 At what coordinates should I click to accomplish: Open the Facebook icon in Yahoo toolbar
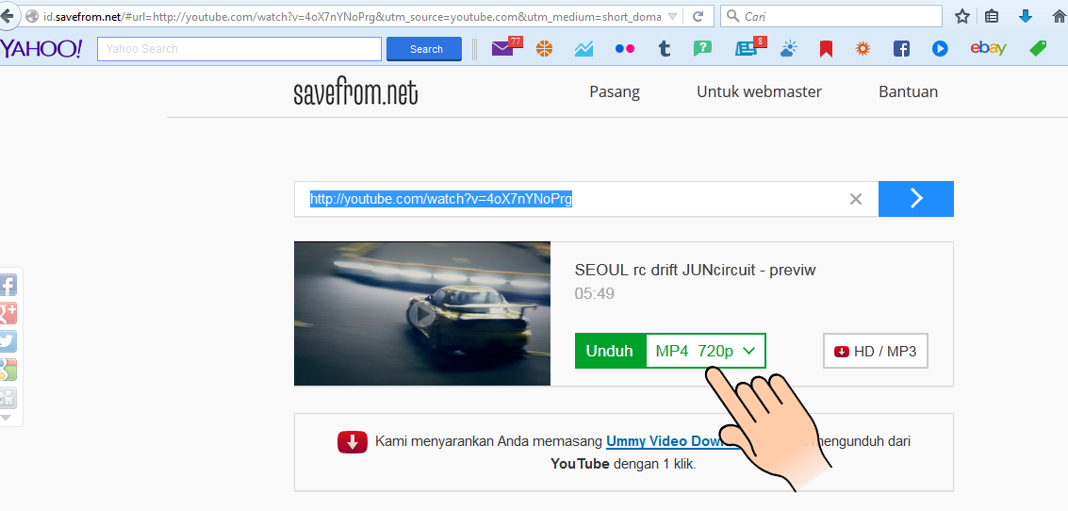pyautogui.click(x=901, y=49)
